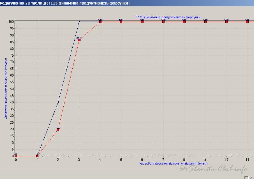Click the chart title T115 Динамічна продуктивність форсунки
Image resolution: width=254 pixels, height=179 pixels.
click(168, 17)
